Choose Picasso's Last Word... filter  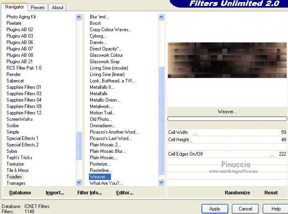point(111,138)
